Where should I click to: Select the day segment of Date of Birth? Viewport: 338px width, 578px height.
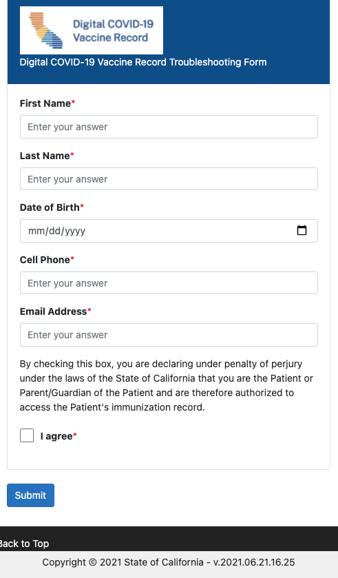coord(54,231)
